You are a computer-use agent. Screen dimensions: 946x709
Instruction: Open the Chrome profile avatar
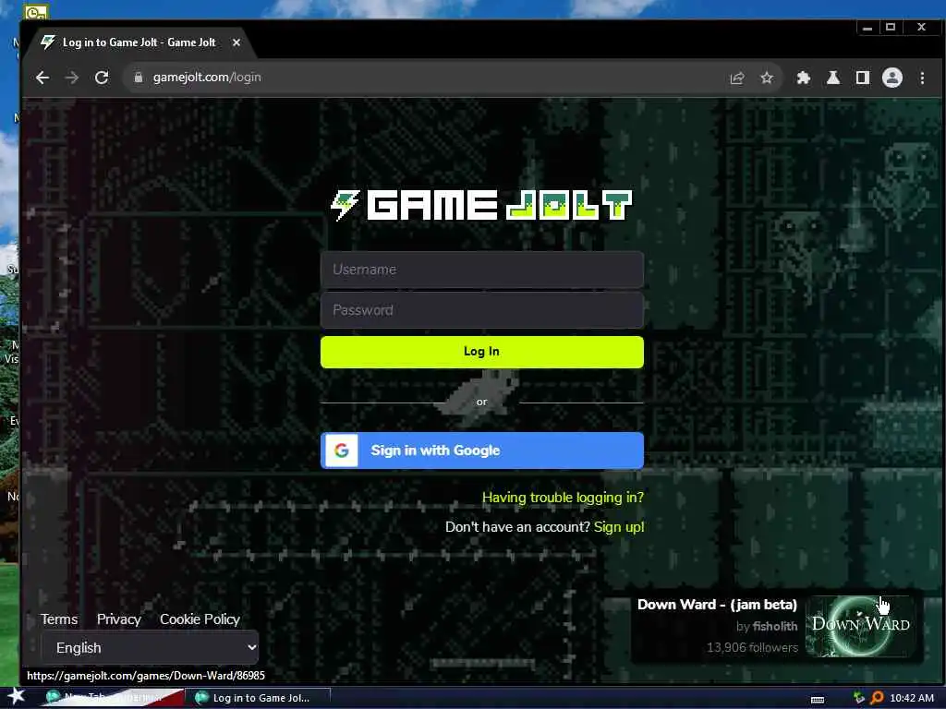[x=891, y=78]
